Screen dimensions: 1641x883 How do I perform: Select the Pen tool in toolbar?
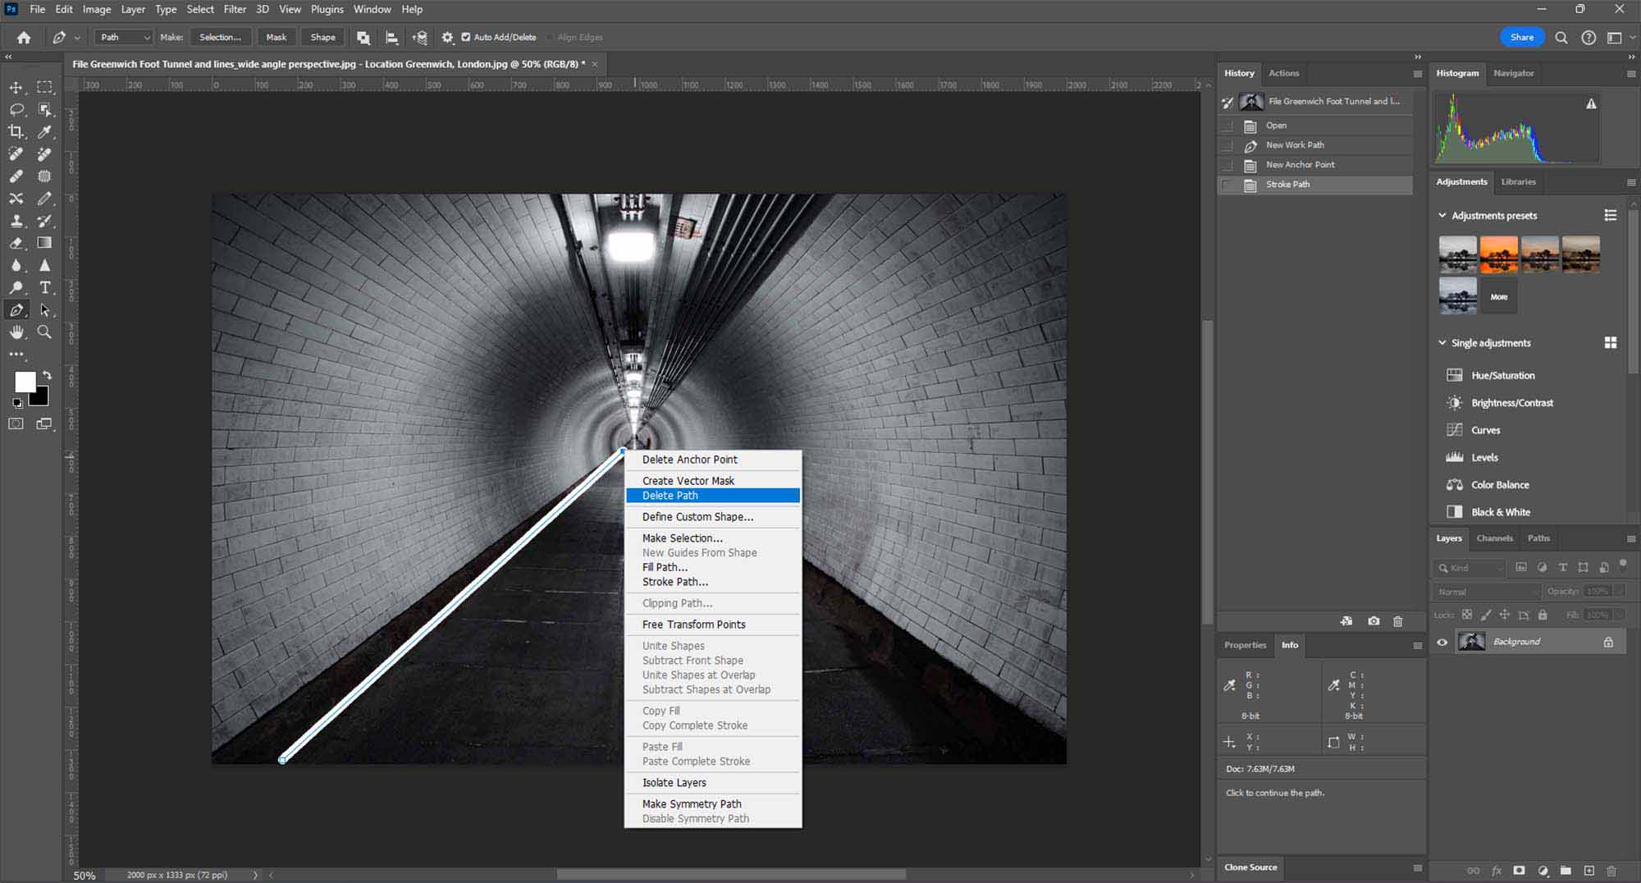pos(16,310)
